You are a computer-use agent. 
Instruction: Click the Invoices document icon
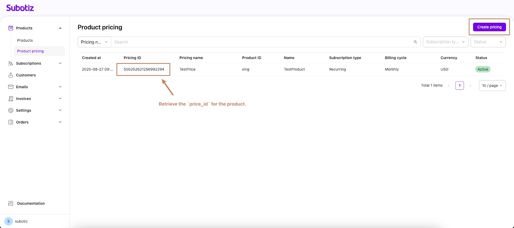(x=11, y=99)
